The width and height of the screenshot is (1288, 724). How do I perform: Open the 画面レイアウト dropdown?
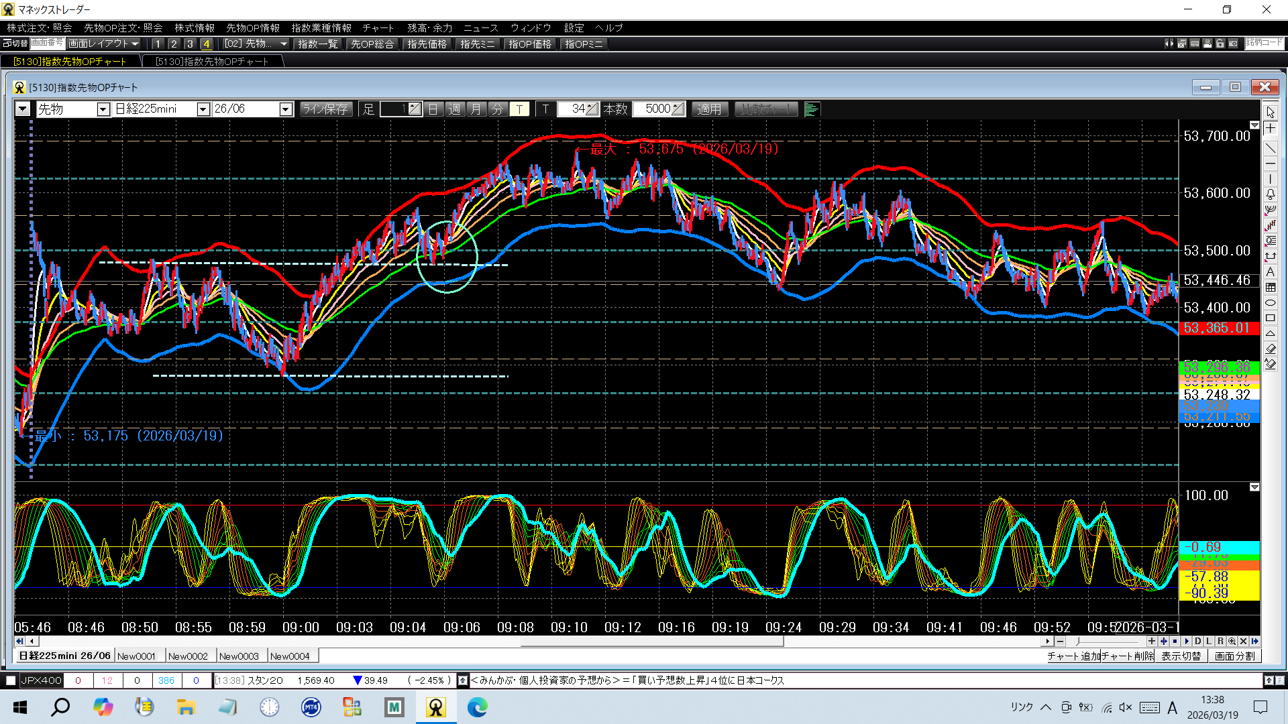pos(104,44)
